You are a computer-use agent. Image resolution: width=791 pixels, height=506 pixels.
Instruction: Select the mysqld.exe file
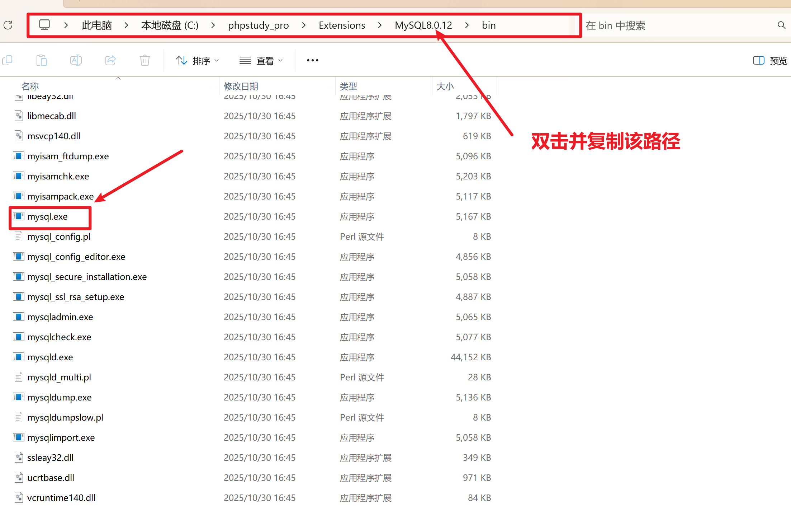coord(50,357)
